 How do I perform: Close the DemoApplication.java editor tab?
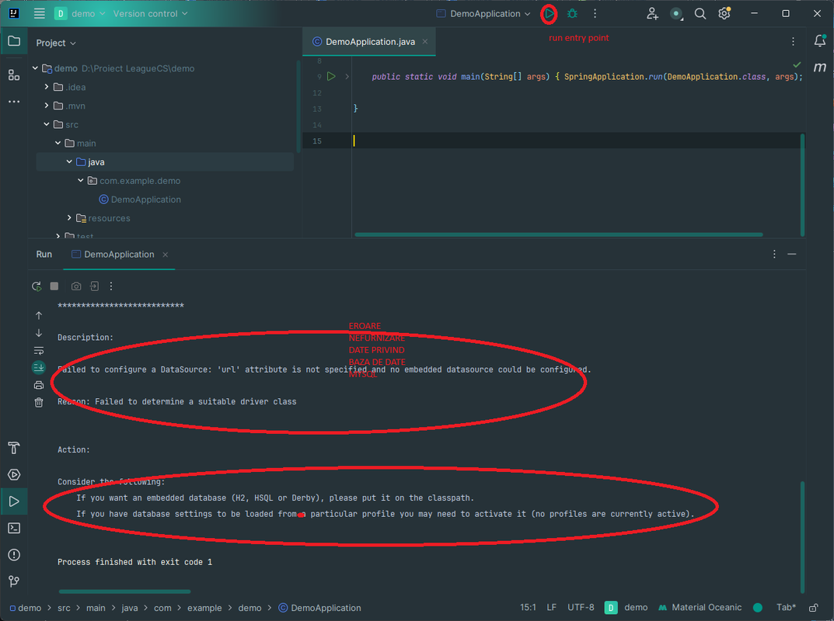(x=425, y=41)
